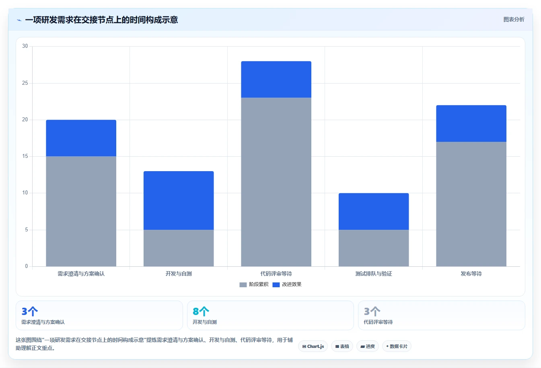
Task: Click the y-axis value 10
Action: tap(25, 193)
